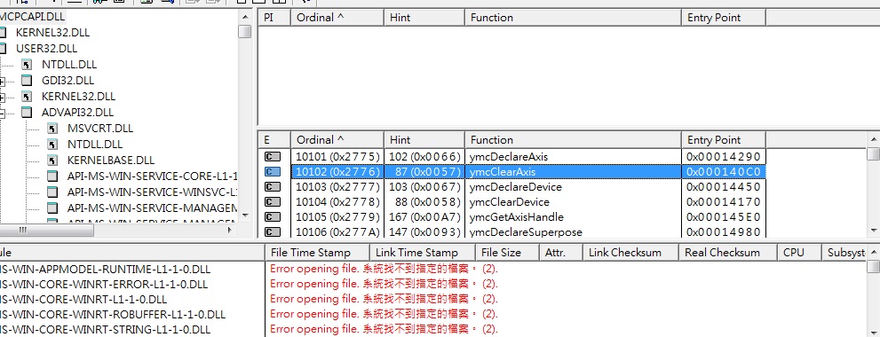Click down arrow of module tree scrollbar

point(245,215)
